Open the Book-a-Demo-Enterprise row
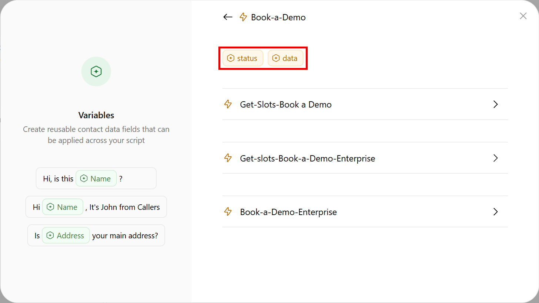 point(365,212)
